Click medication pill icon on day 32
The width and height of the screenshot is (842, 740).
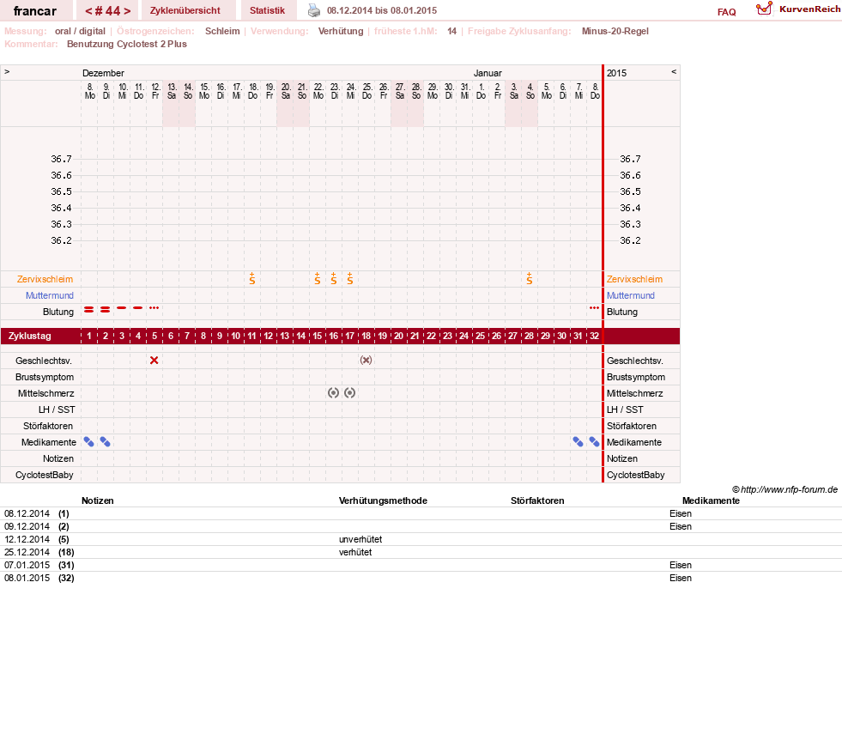[x=594, y=442]
